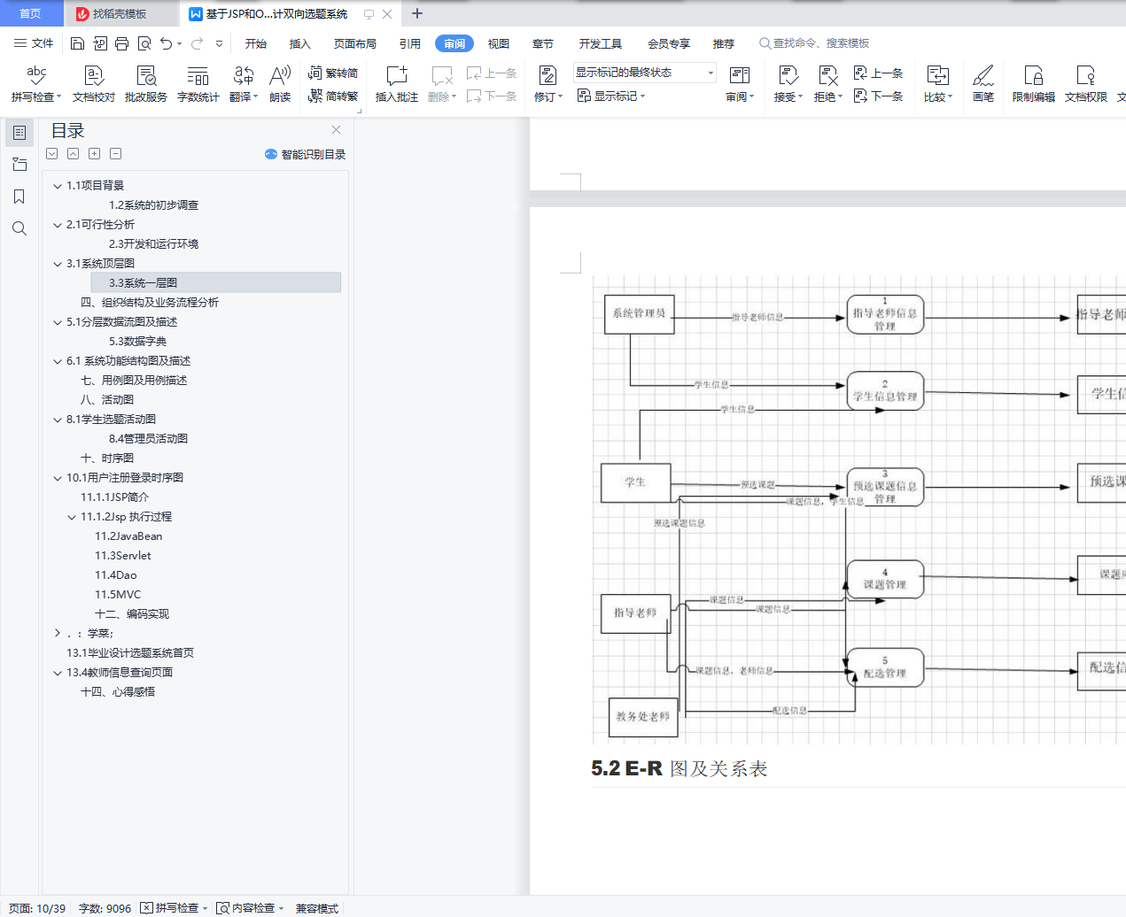Open the bookmark sidebar icon
This screenshot has width=1126, height=917.
tap(19, 196)
